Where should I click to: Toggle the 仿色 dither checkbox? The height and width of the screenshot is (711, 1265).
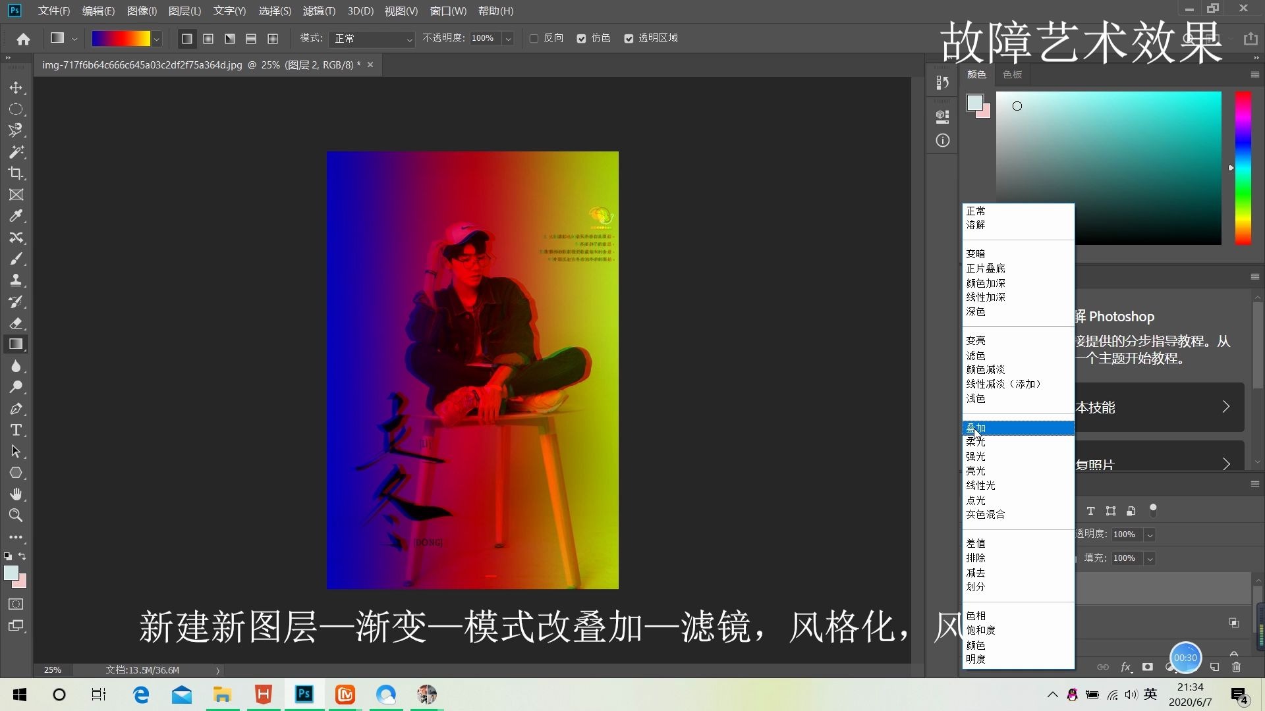point(581,39)
